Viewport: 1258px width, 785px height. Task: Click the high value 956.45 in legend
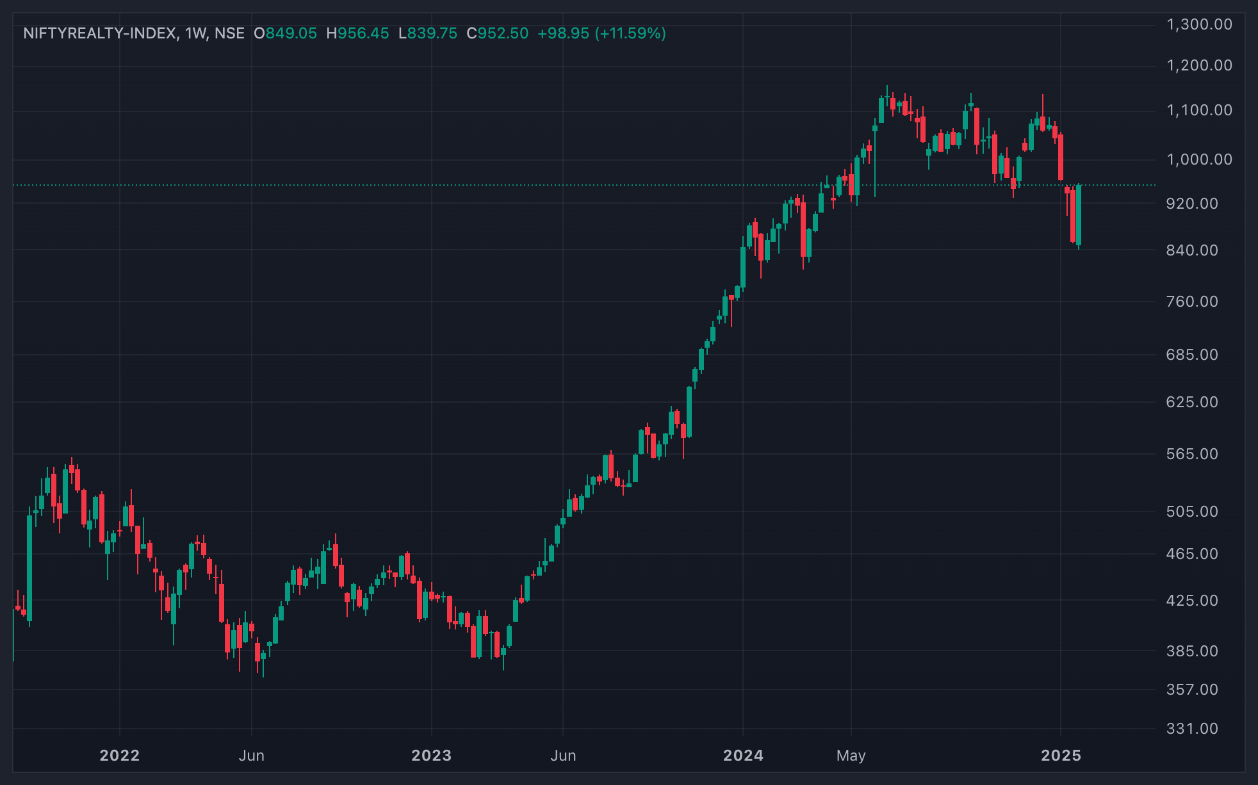tap(363, 33)
